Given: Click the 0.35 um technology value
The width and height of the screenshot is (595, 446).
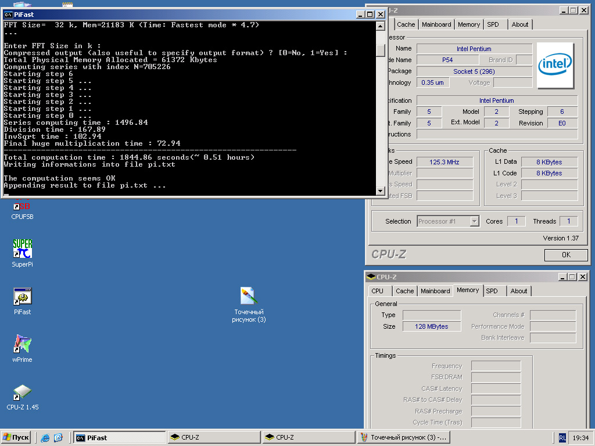Looking at the screenshot, I should [x=432, y=82].
